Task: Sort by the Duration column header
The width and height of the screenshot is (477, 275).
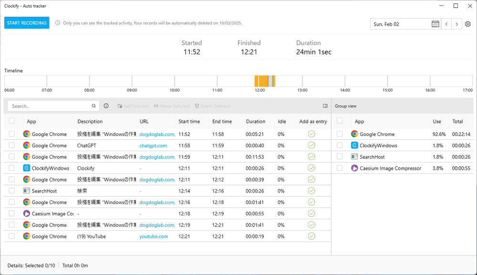Action: [256, 122]
